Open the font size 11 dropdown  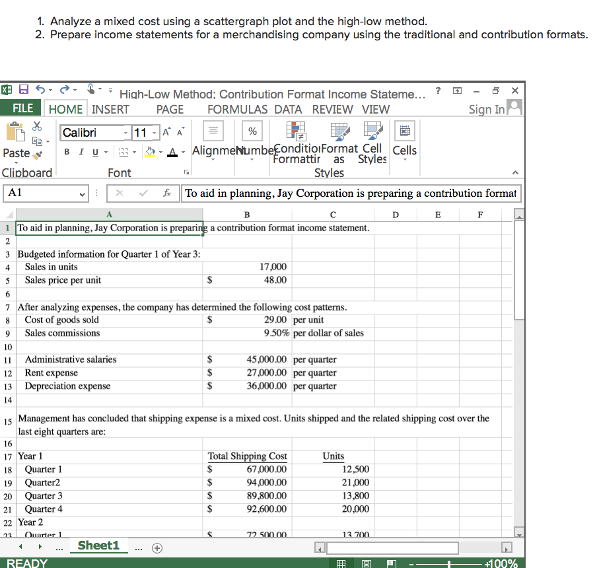coord(154,133)
